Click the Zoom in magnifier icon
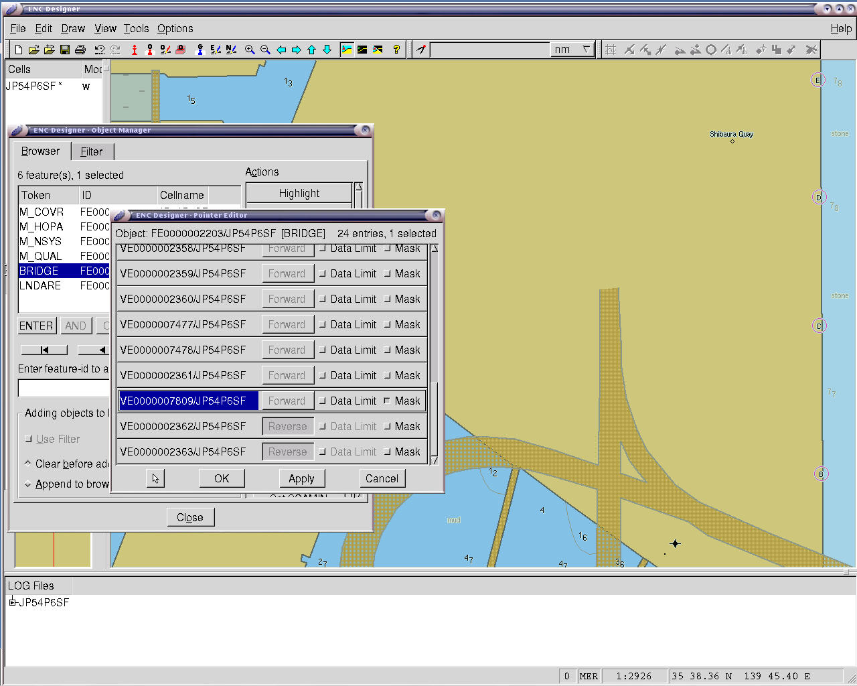 tap(250, 50)
